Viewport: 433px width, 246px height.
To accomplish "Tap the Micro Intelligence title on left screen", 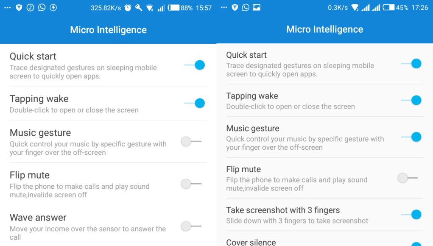I will 108,30.
